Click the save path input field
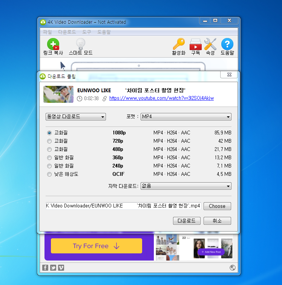This screenshot has height=285, width=282. click(123, 206)
